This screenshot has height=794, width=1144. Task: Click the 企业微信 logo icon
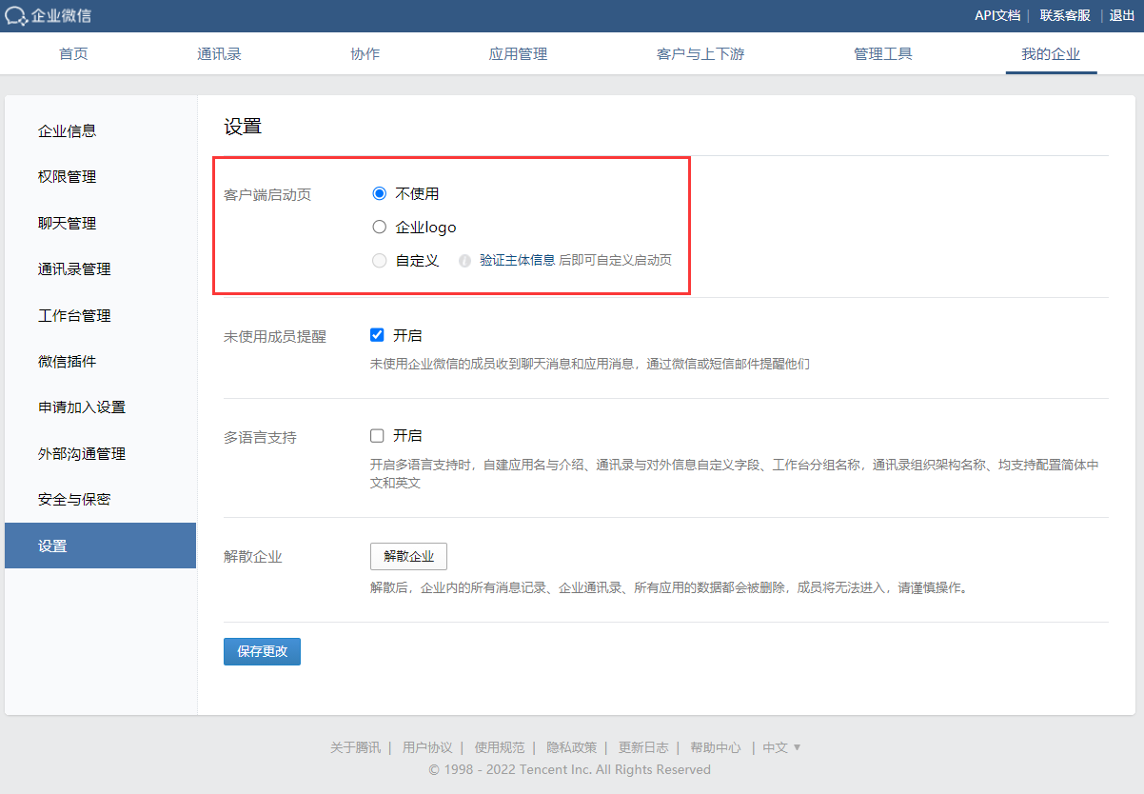(x=16, y=16)
